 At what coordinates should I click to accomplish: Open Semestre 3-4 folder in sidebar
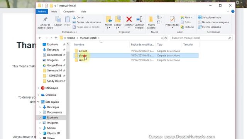(54, 70)
